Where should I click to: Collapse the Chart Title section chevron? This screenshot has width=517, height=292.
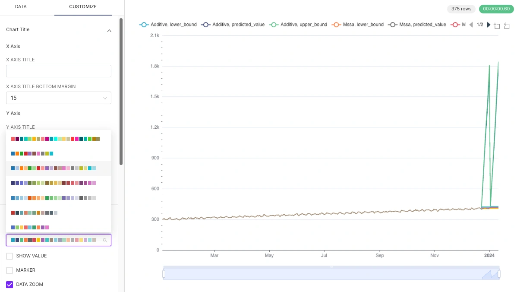[x=109, y=31]
